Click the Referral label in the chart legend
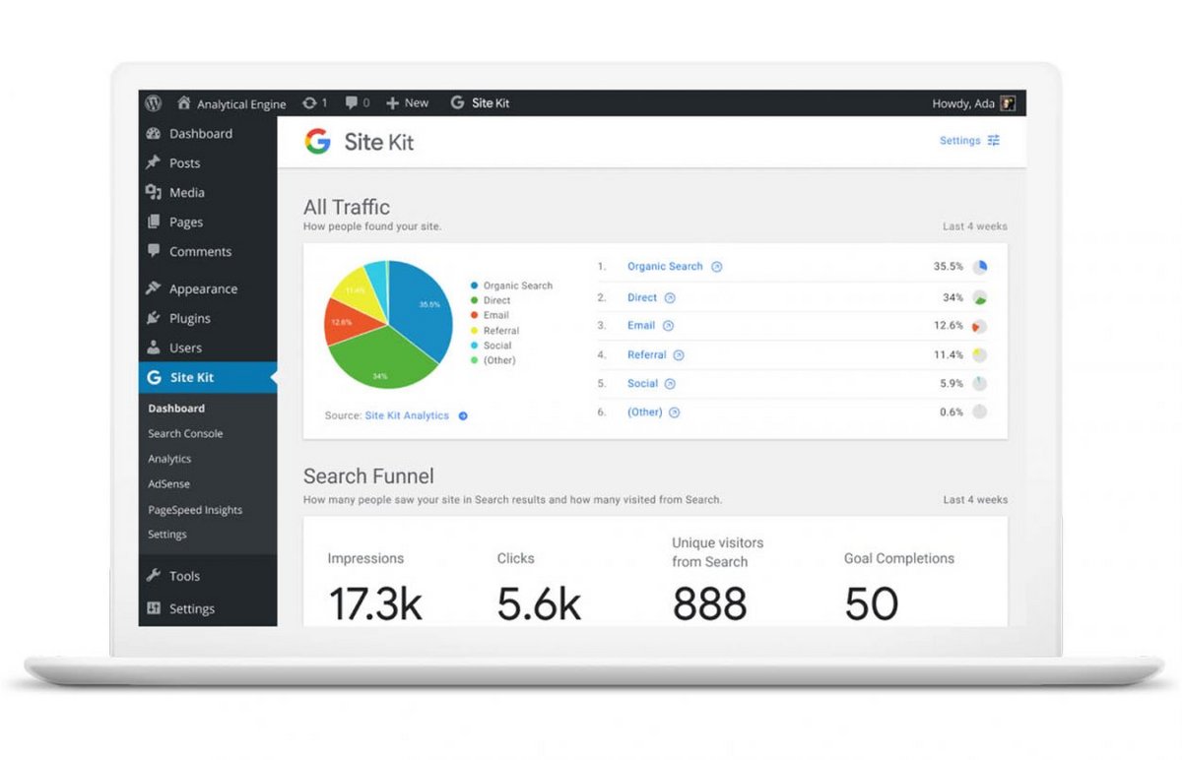Image resolution: width=1182 pixels, height=760 pixels. coord(501,331)
